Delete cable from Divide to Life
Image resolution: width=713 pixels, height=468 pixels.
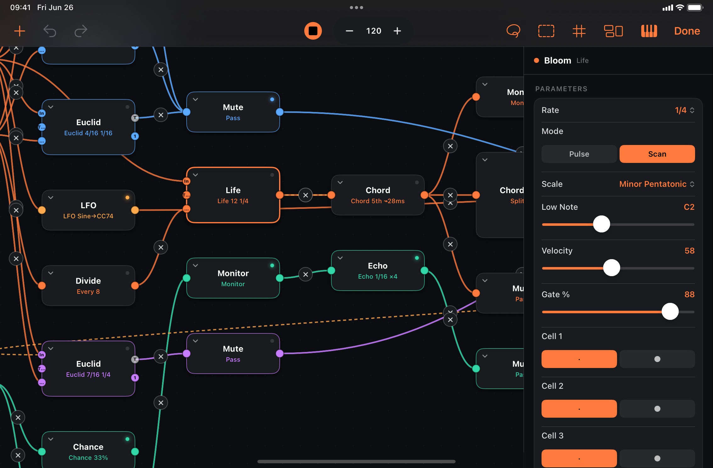[x=161, y=248]
